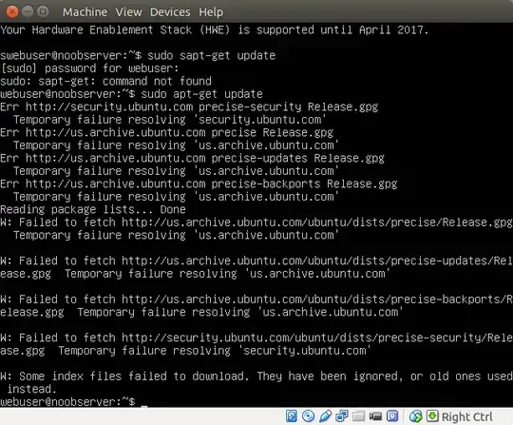Maximize the virtual machine window
The width and height of the screenshot is (513, 425).
pyautogui.click(x=43, y=11)
